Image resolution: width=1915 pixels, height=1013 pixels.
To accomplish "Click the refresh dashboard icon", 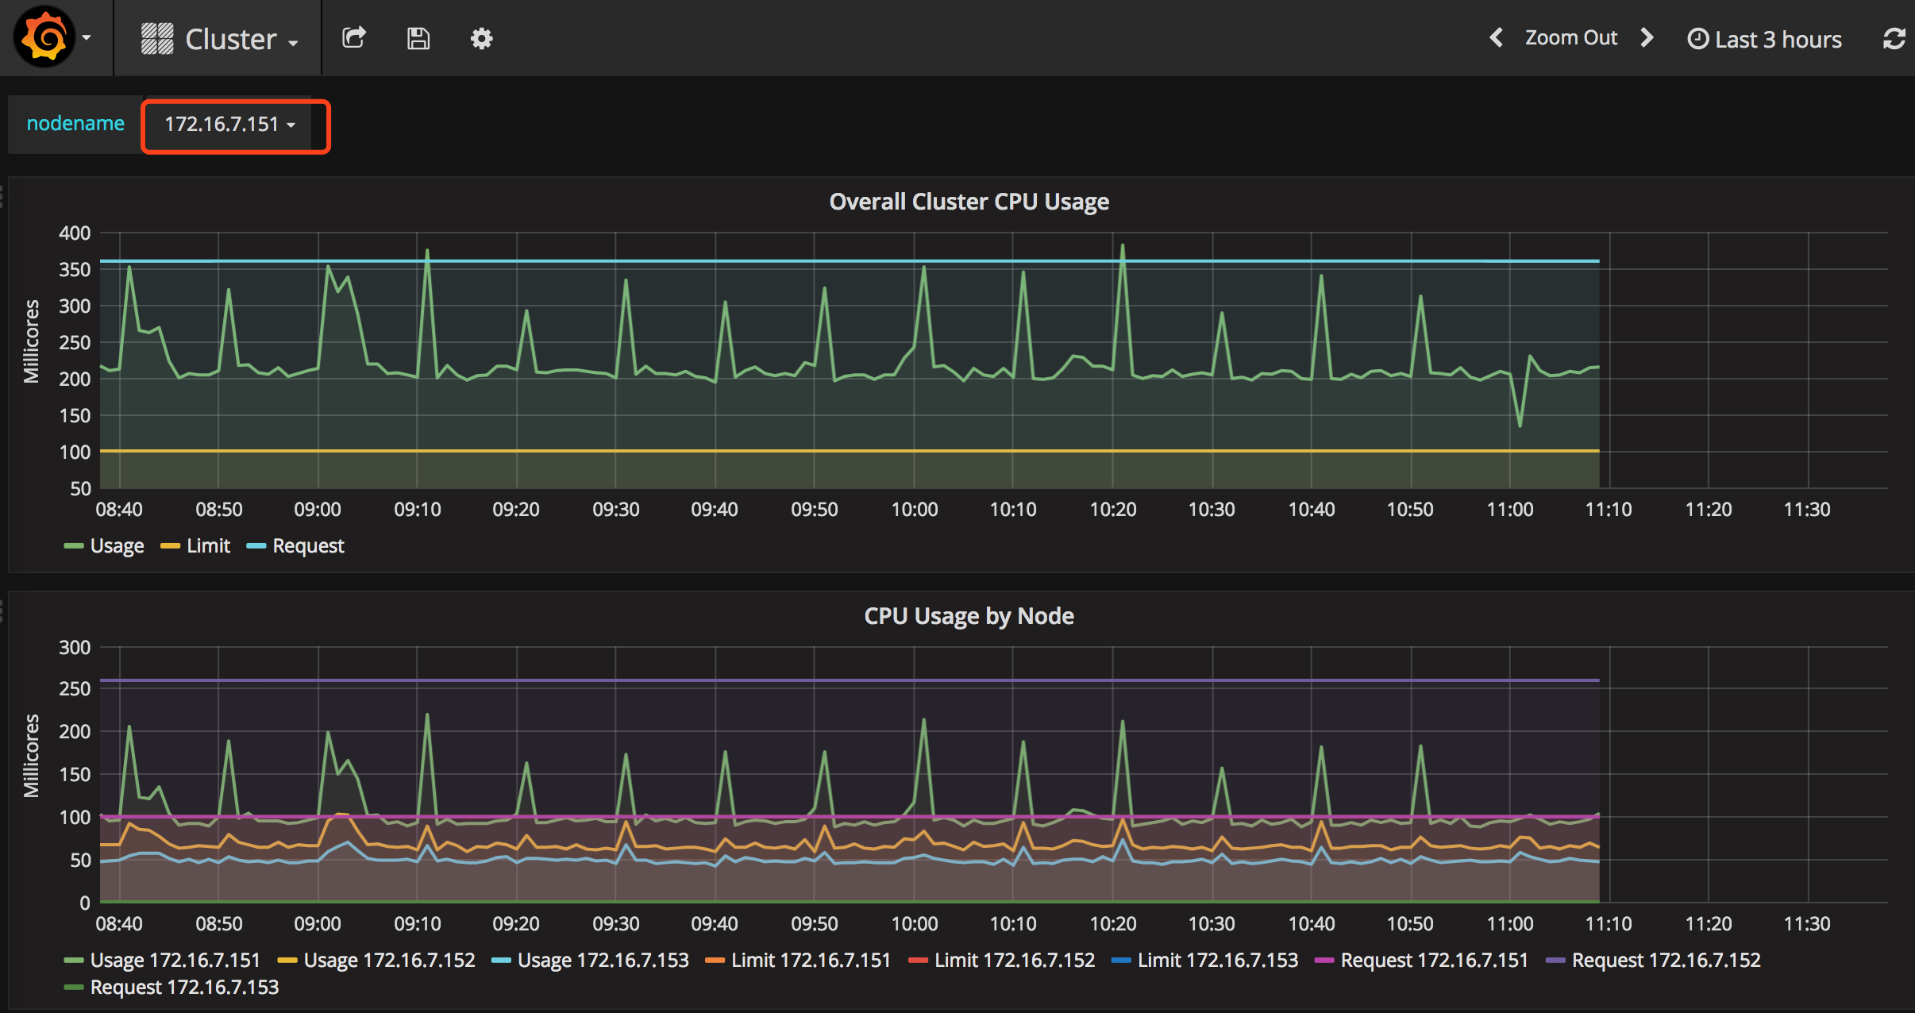I will (x=1894, y=38).
